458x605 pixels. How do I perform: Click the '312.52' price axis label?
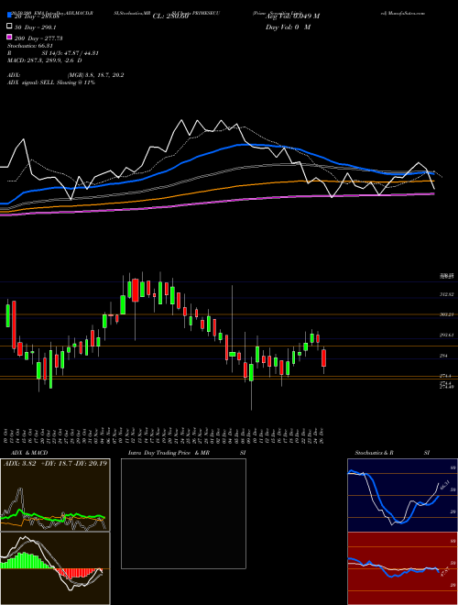click(447, 294)
